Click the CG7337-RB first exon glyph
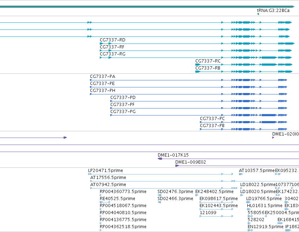 tap(198, 72)
